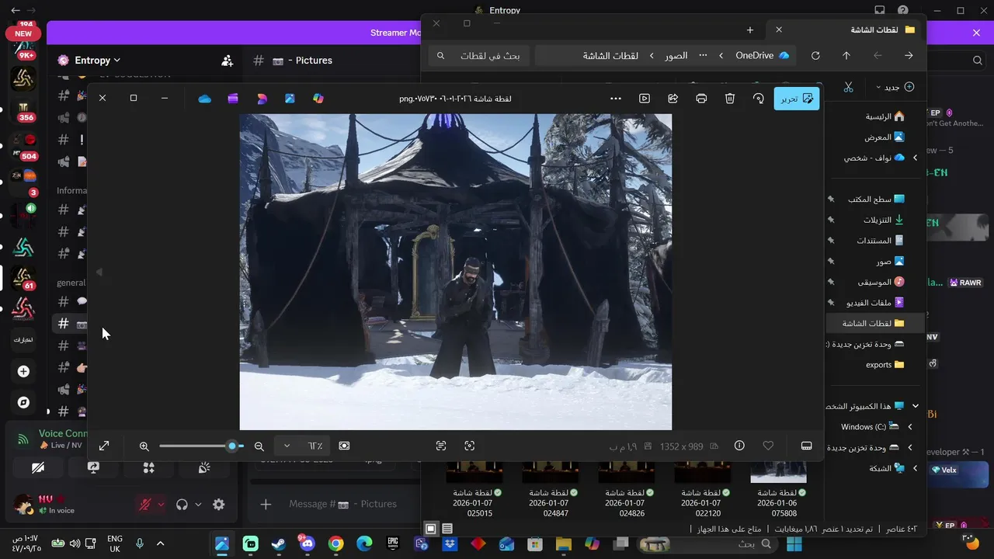Open Discord discover servers compass
The height and width of the screenshot is (559, 994).
point(23,403)
